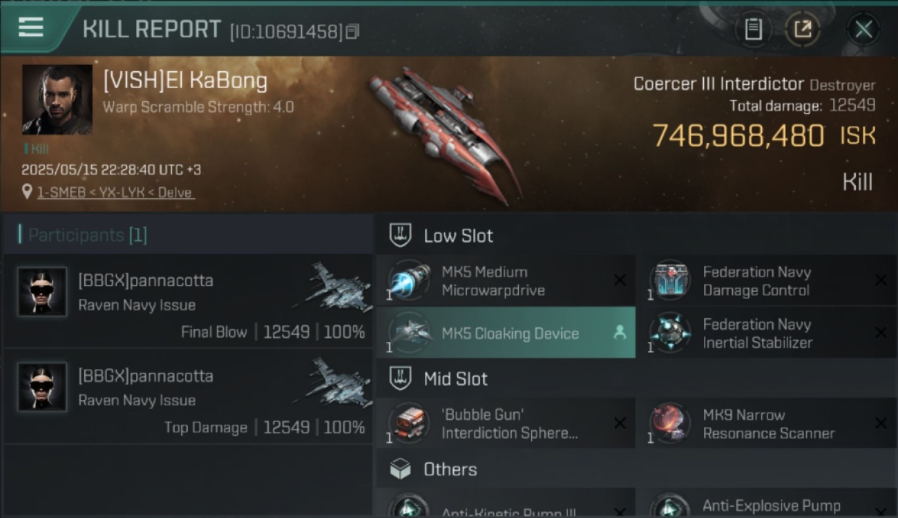
Task: Click the clipboard icon in header
Action: tap(753, 30)
